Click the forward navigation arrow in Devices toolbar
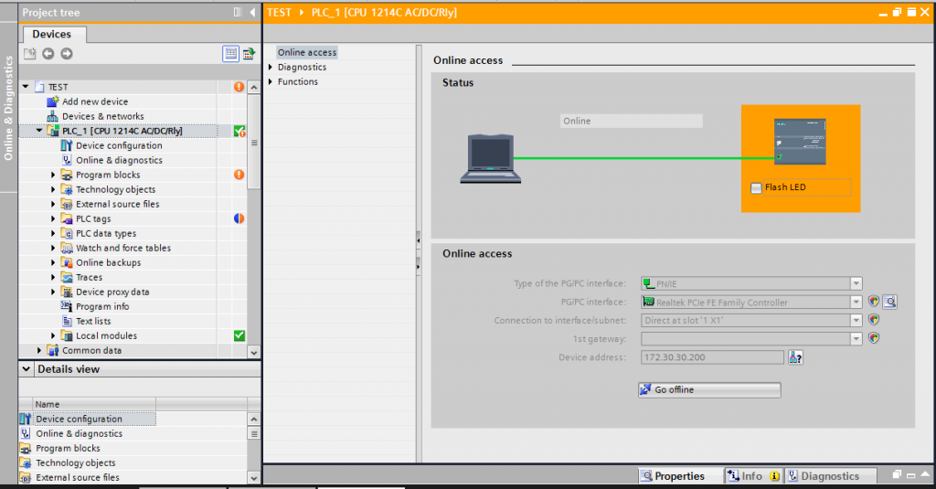The width and height of the screenshot is (936, 489). 66,54
